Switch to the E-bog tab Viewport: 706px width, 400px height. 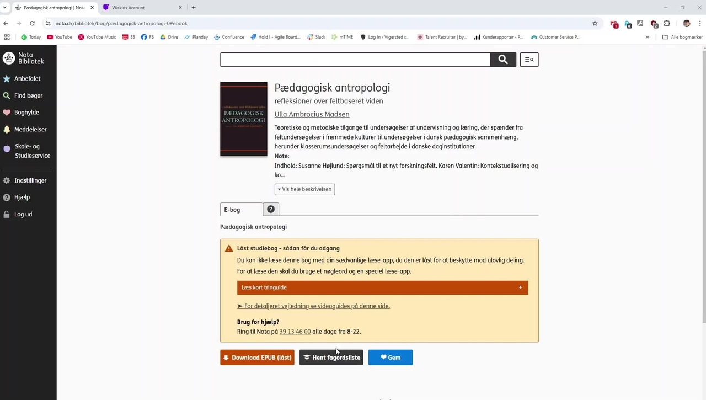point(232,209)
